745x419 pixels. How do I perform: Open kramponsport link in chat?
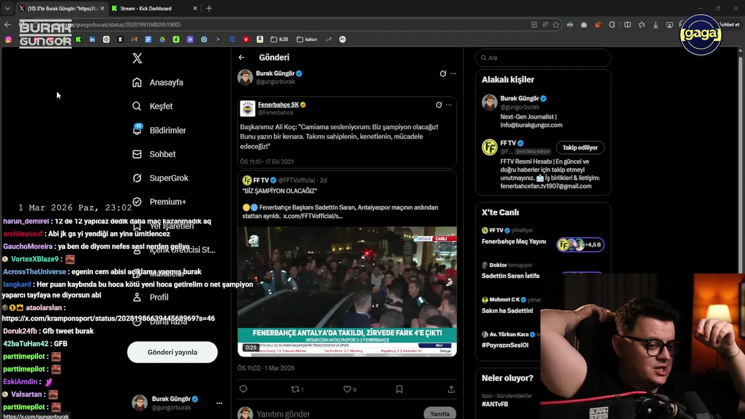click(x=108, y=318)
